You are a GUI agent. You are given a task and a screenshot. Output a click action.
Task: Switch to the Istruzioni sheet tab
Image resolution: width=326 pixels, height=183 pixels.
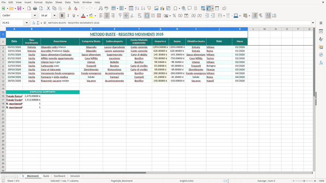click(75, 176)
